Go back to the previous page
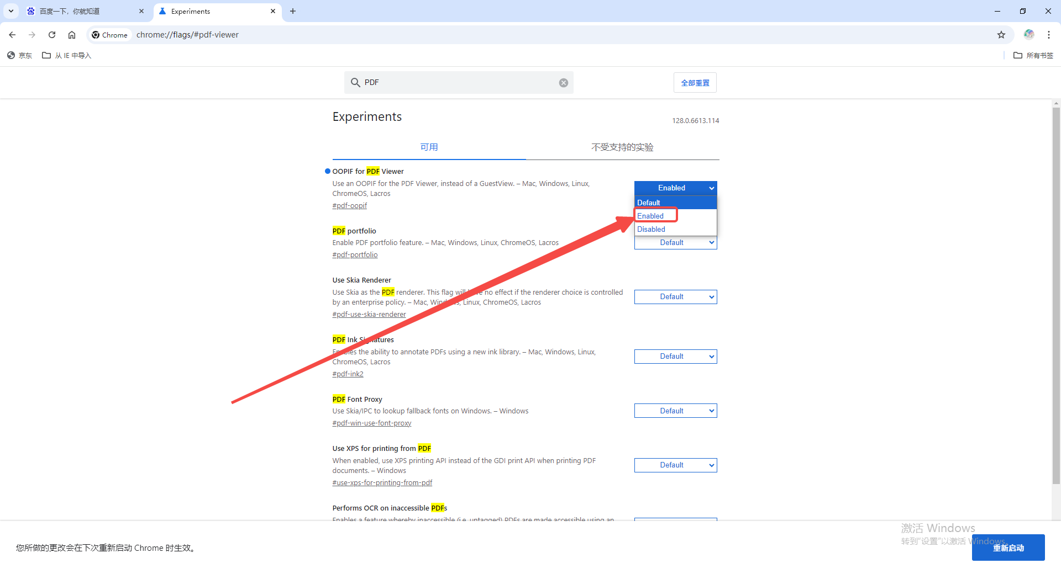Viewport: 1061px width, 574px height. tap(12, 35)
